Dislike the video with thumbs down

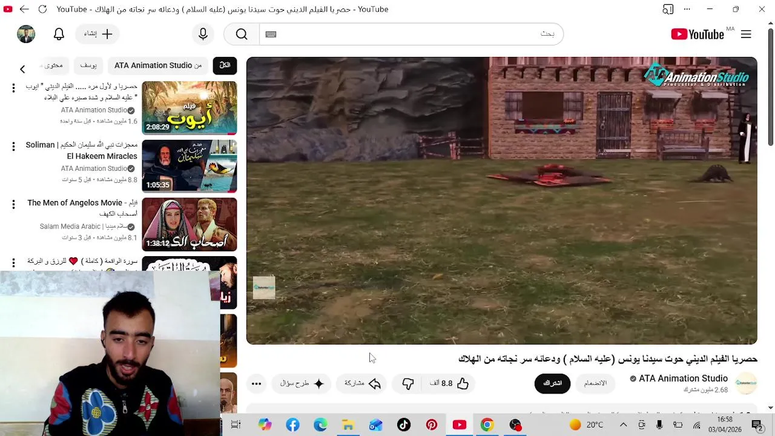tap(408, 383)
